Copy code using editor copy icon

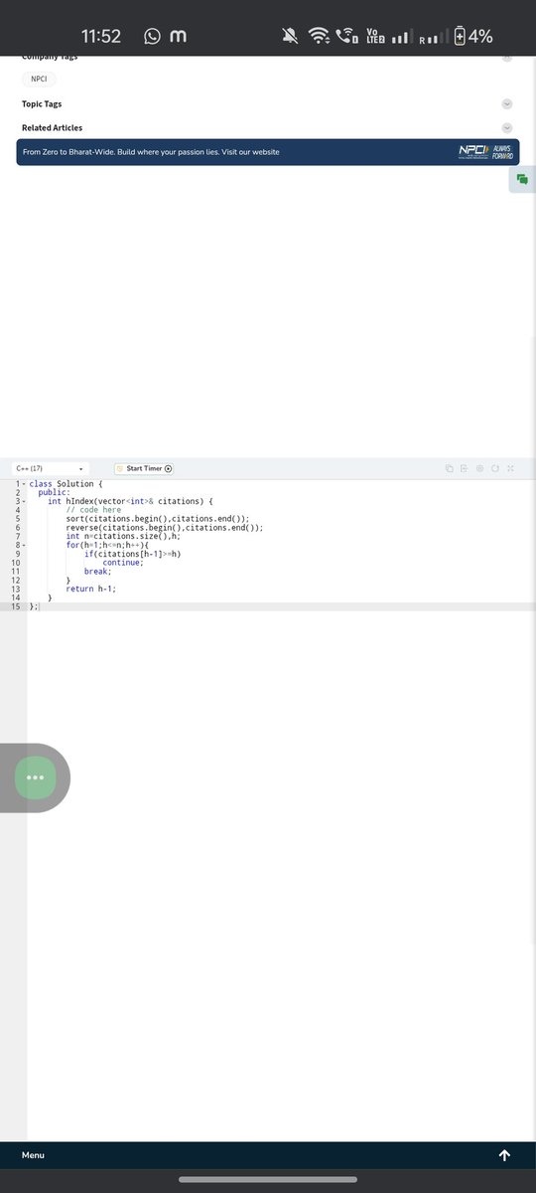pyautogui.click(x=450, y=468)
